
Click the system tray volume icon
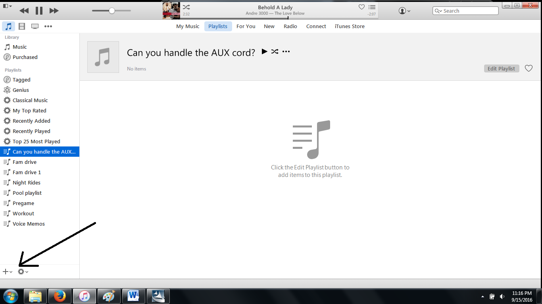[502, 296]
